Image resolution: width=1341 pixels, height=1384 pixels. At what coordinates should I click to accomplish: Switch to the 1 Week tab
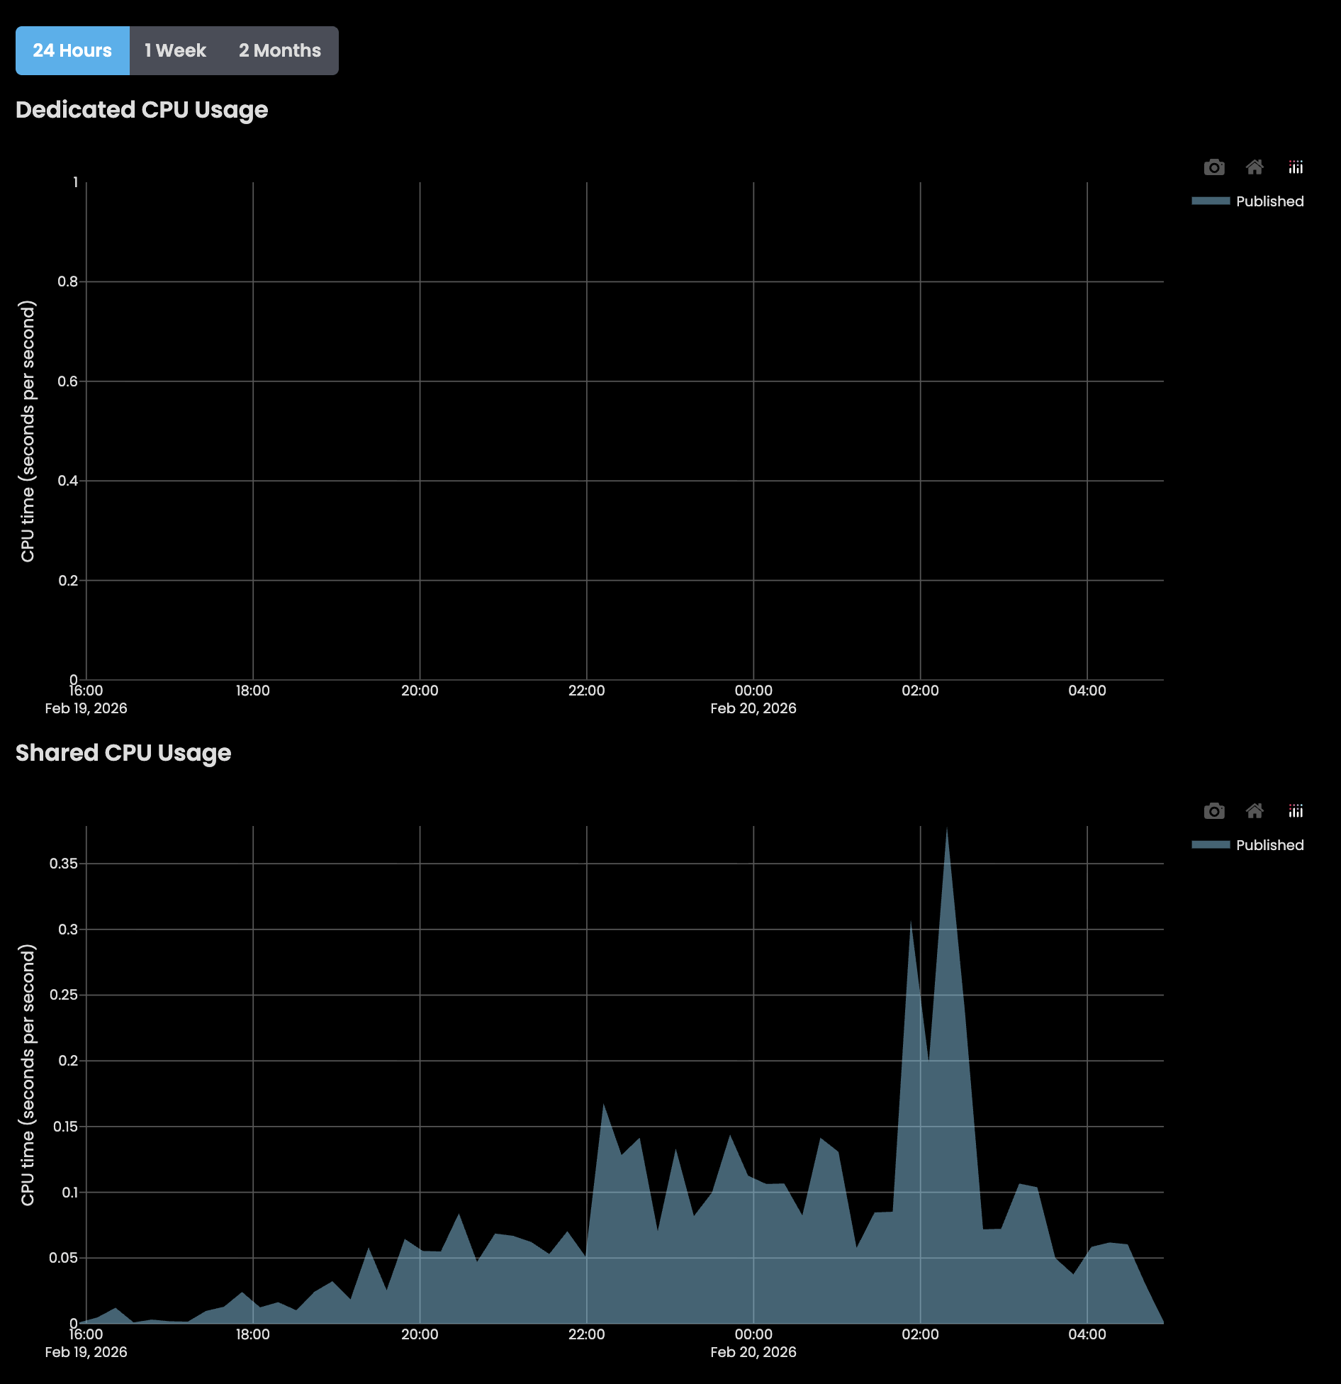click(175, 50)
